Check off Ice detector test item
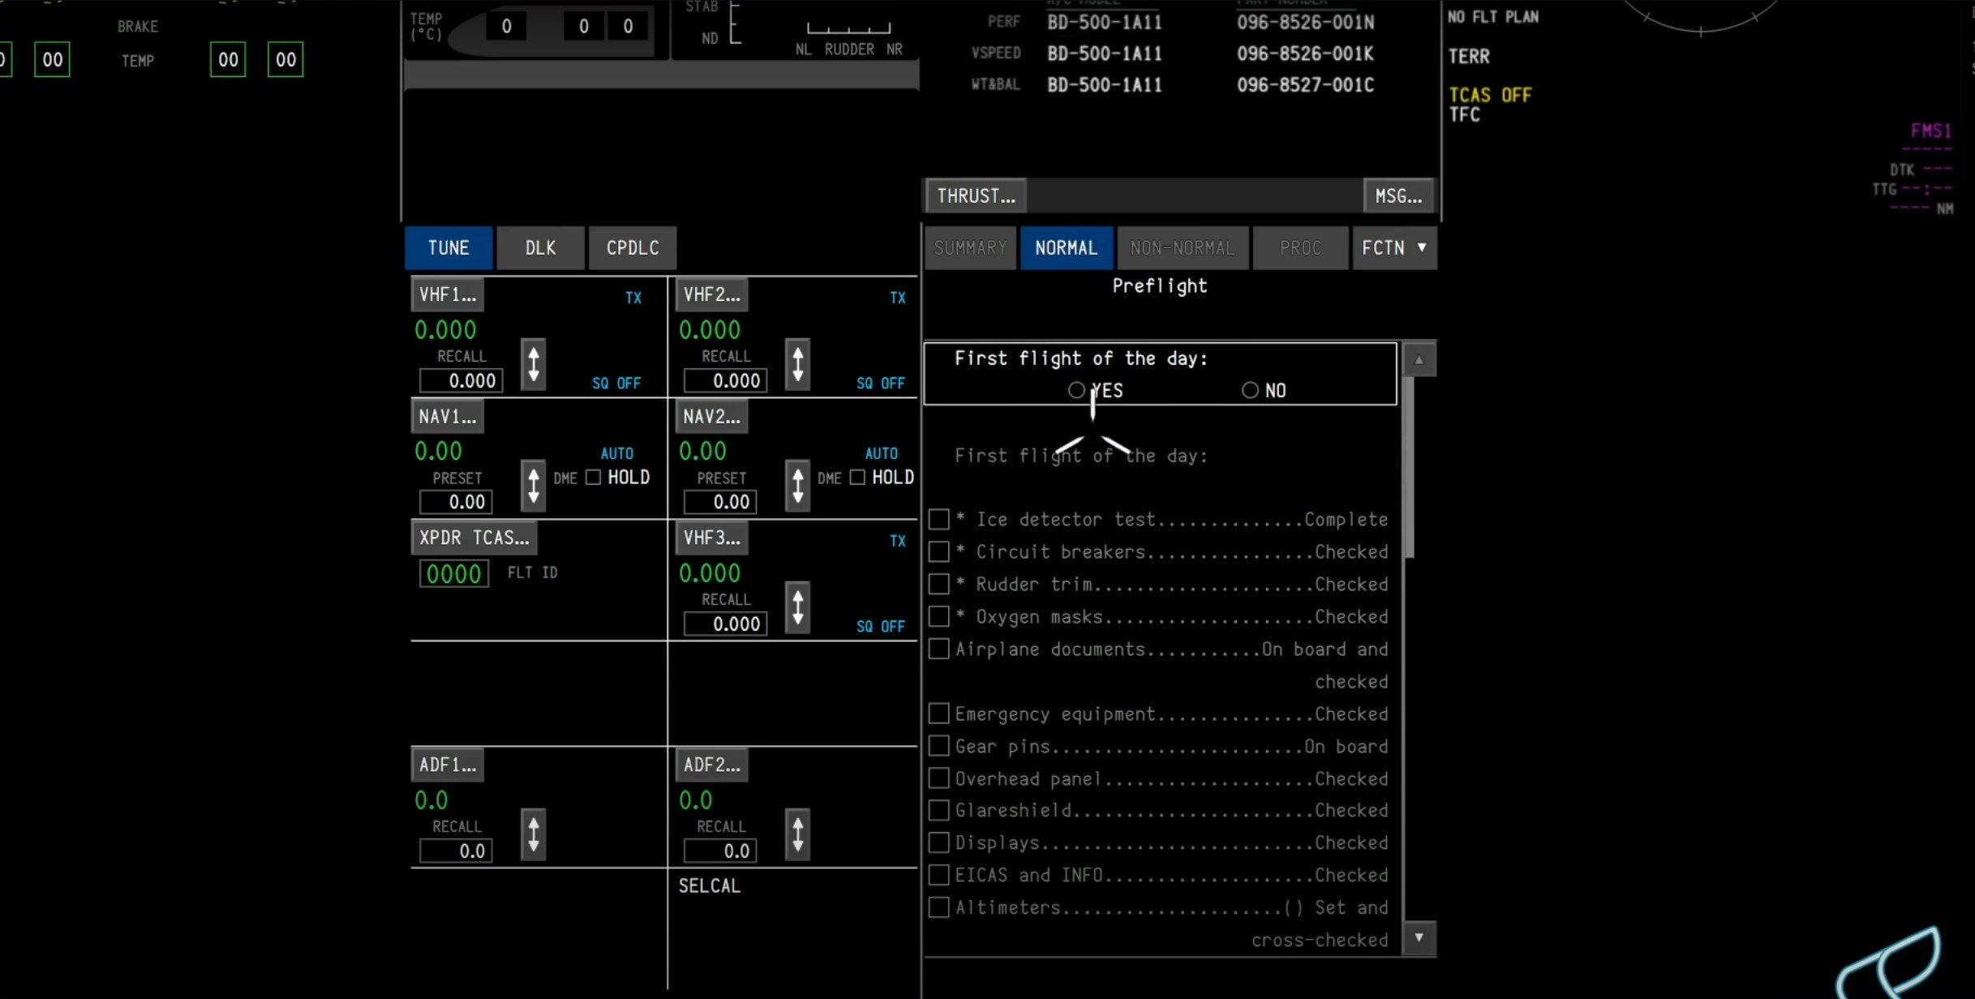The height and width of the screenshot is (999, 1975). (938, 519)
